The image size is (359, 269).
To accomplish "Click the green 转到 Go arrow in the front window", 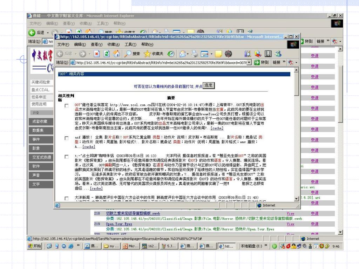I will pyautogui.click(x=257, y=62).
